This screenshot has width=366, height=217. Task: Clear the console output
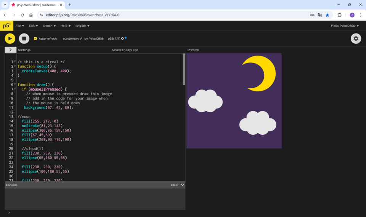point(174,185)
